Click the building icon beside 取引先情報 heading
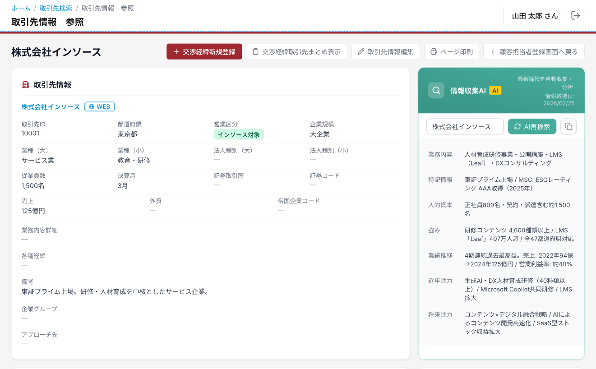The width and height of the screenshot is (596, 369). coord(26,85)
